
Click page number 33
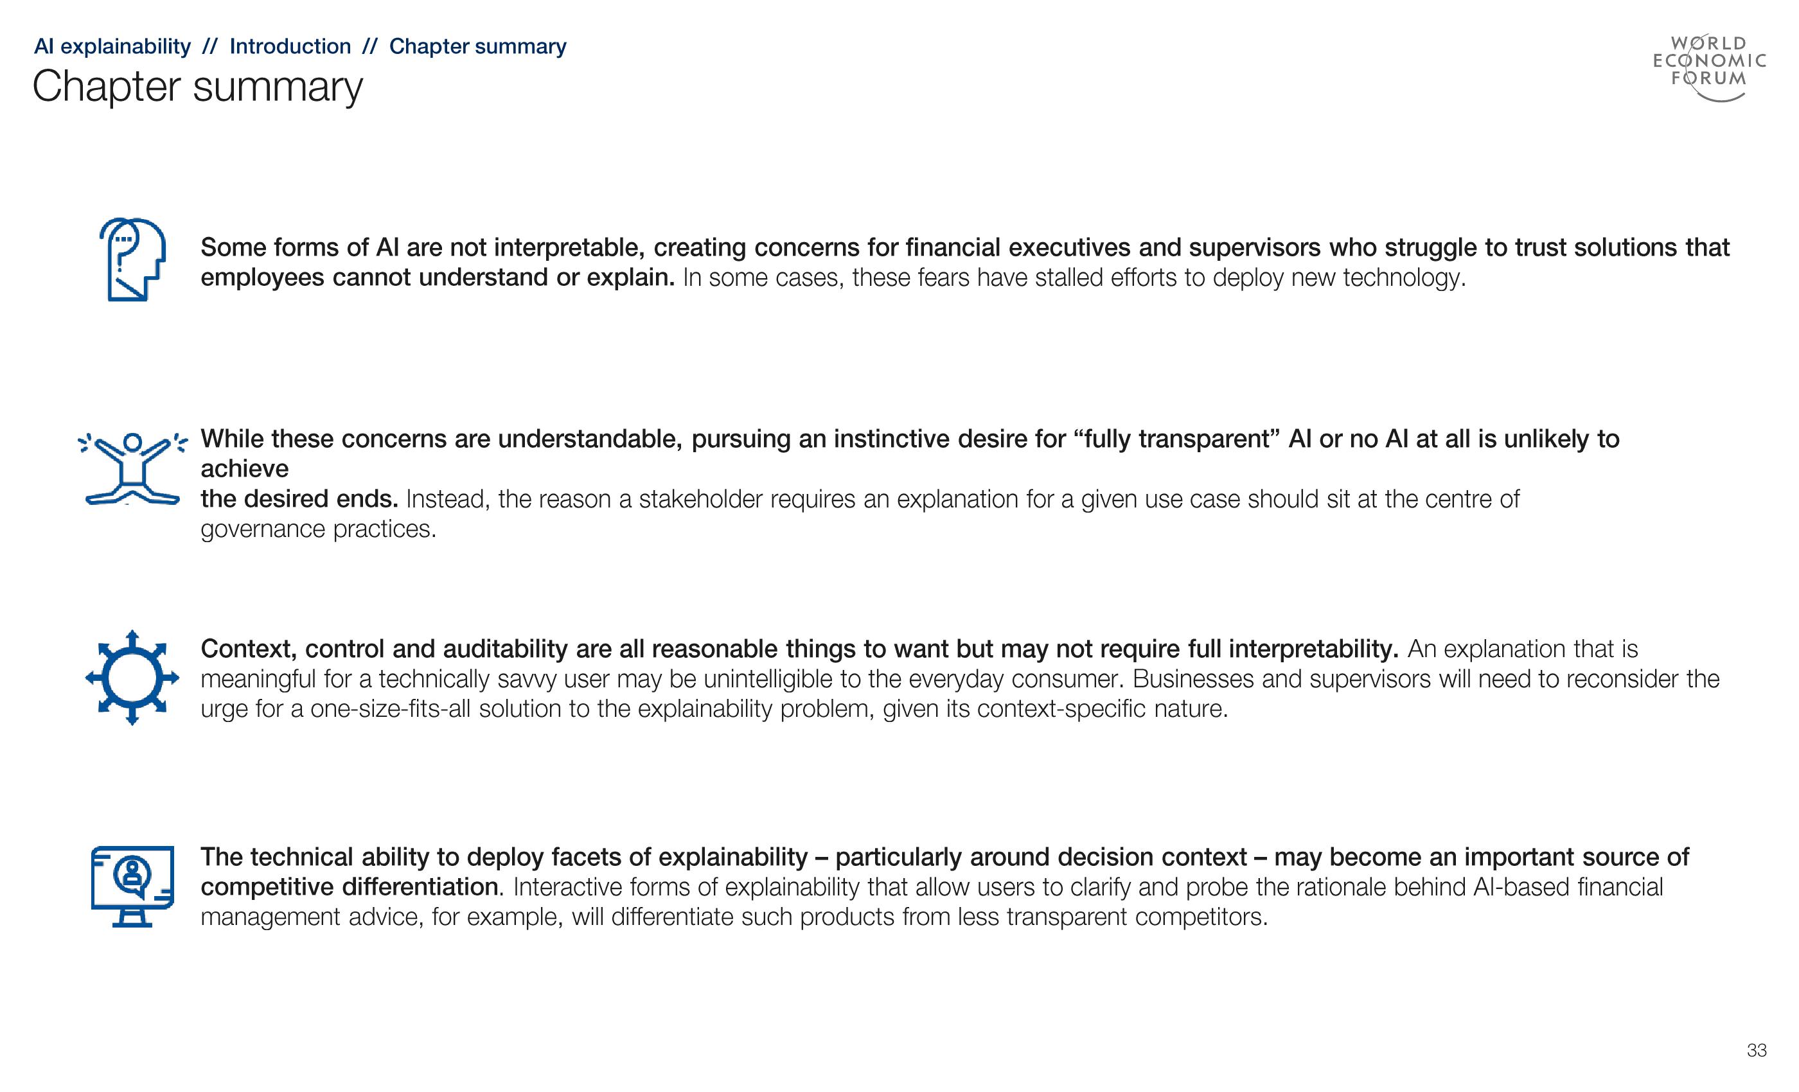tap(1757, 1050)
